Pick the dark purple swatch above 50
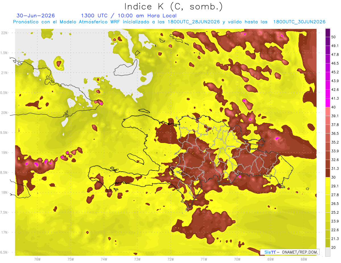Screen dimensions: 341x263 [328, 33]
